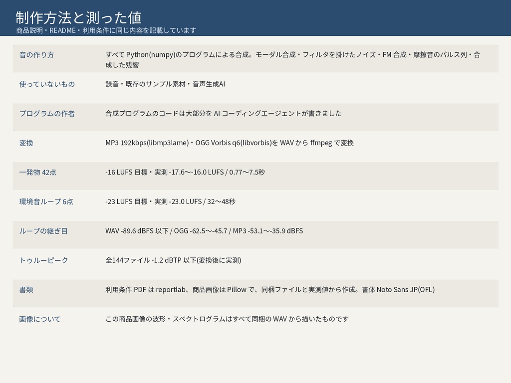Select the label 一発物 42点

coord(38,172)
